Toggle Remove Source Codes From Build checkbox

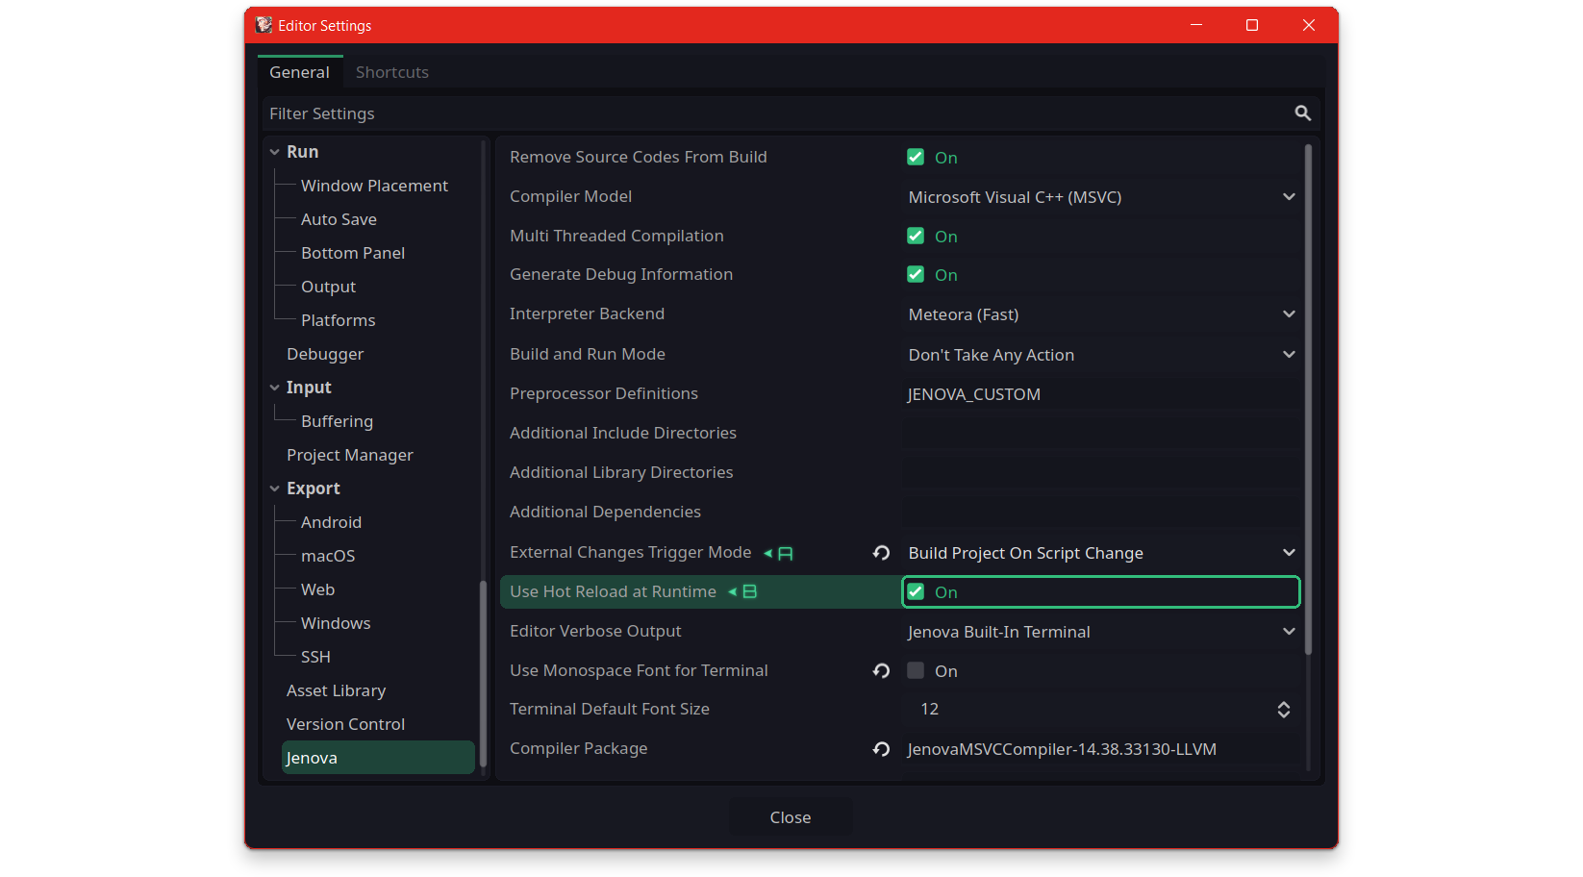click(x=916, y=158)
